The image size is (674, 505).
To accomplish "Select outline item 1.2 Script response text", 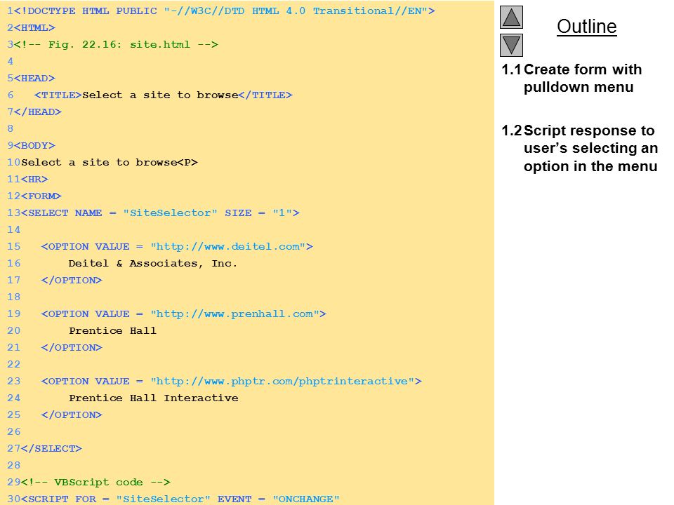I will (579, 148).
